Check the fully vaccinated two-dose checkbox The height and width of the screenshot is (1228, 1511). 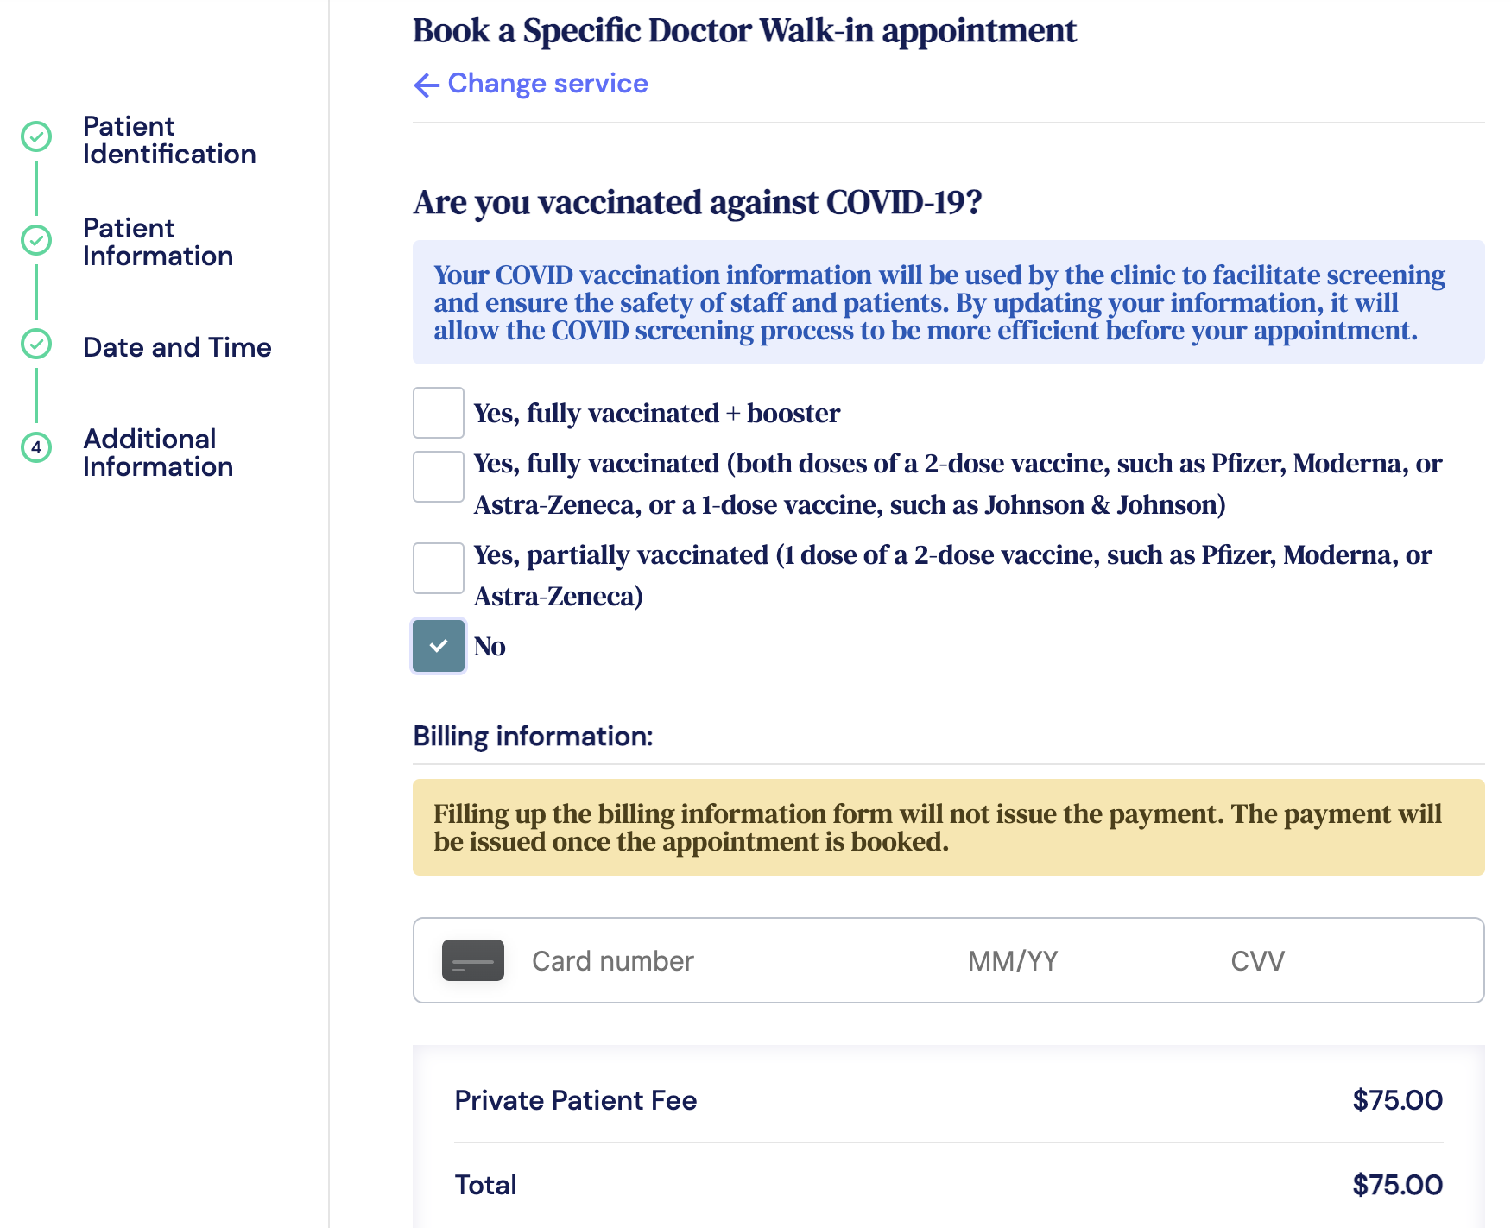tap(439, 477)
